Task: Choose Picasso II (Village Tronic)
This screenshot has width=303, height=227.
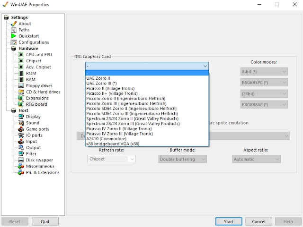Action: 147,88
